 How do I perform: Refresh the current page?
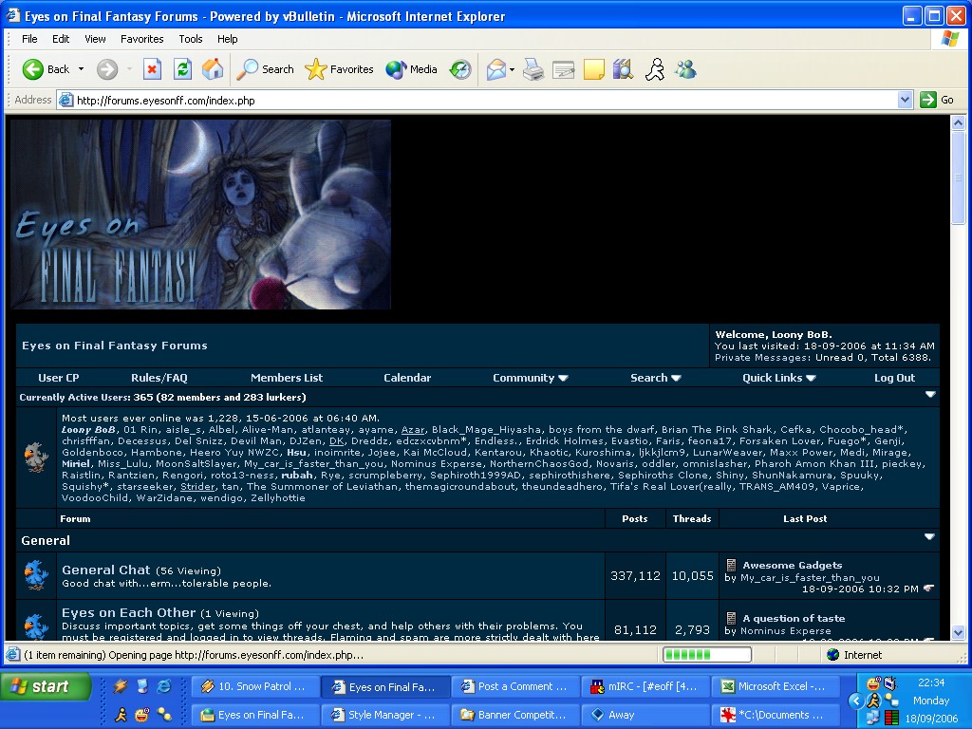pyautogui.click(x=182, y=69)
